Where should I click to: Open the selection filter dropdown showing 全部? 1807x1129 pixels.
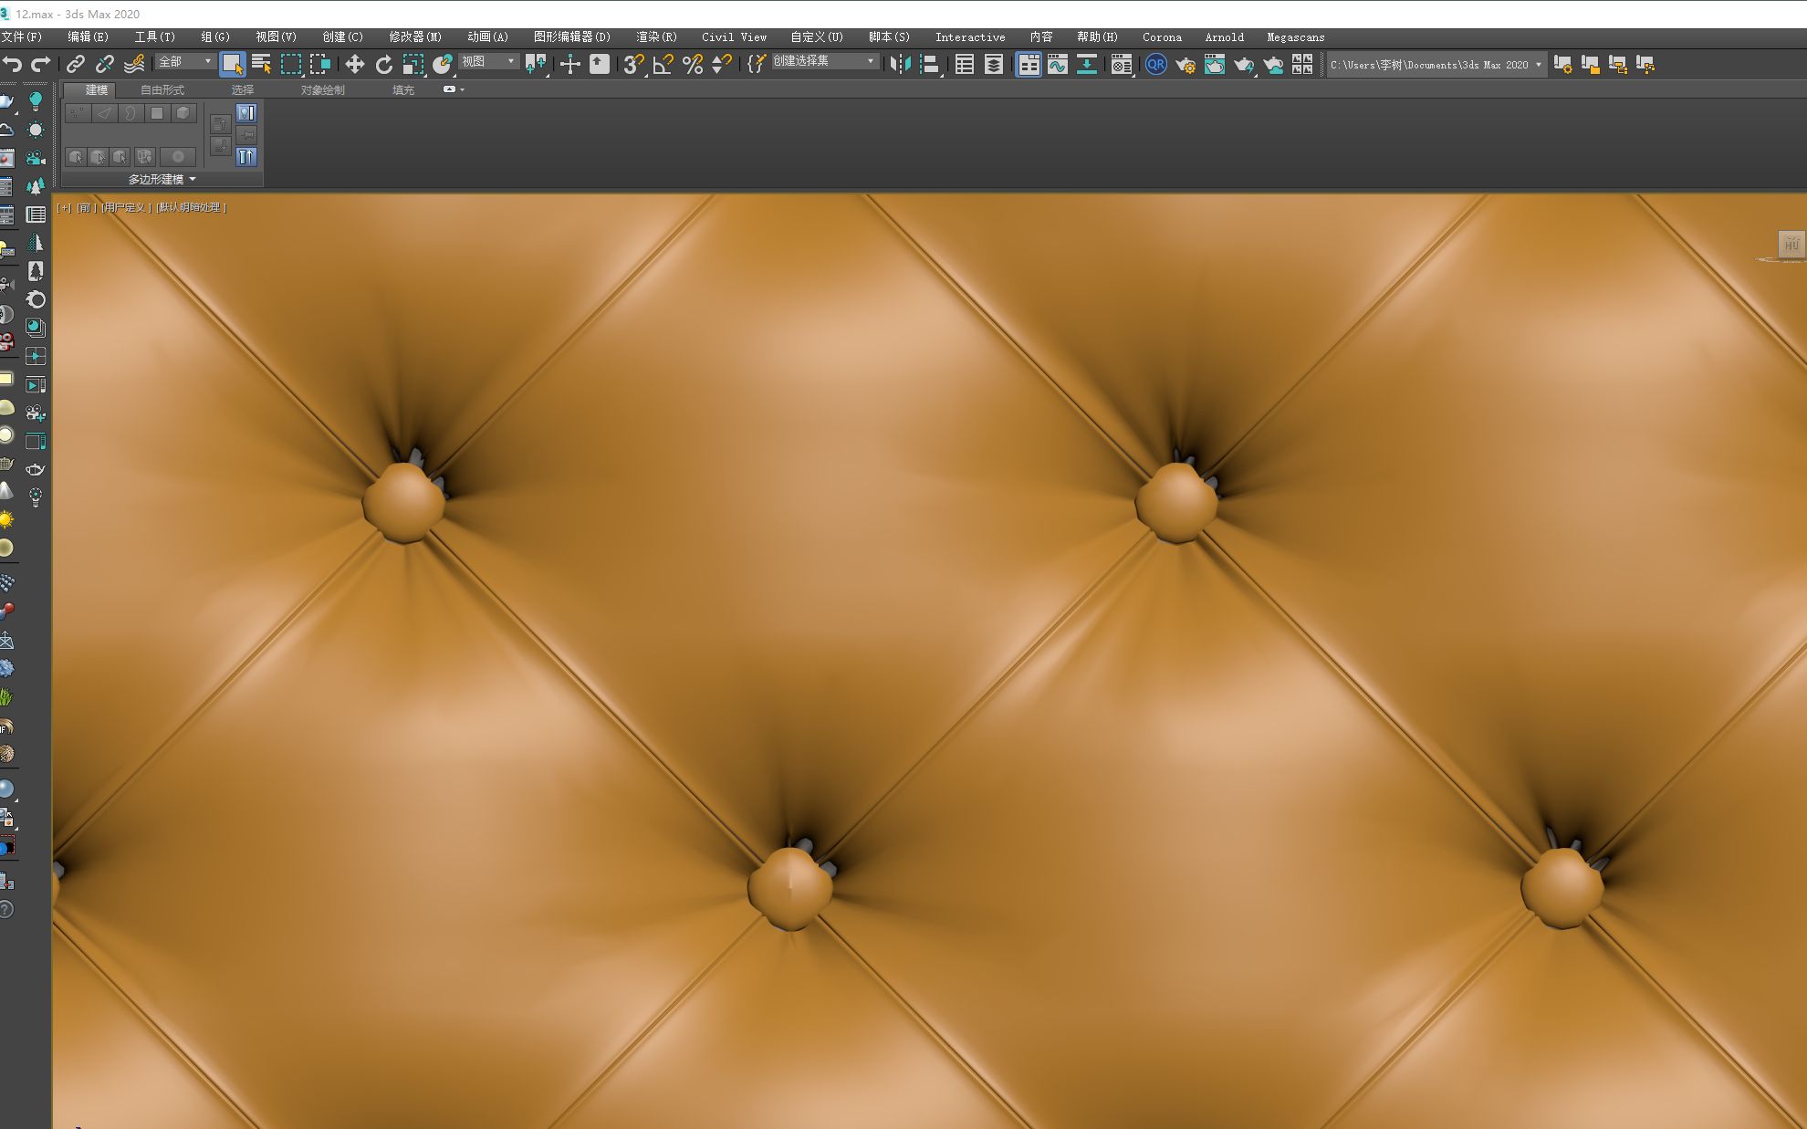click(x=183, y=60)
